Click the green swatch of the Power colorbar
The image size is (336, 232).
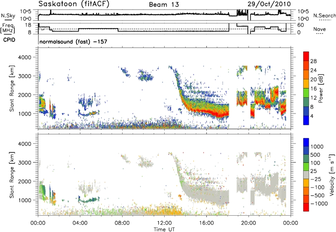pos(306,93)
